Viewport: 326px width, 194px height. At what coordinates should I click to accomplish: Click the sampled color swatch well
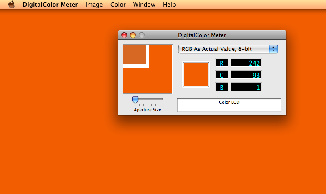click(196, 75)
